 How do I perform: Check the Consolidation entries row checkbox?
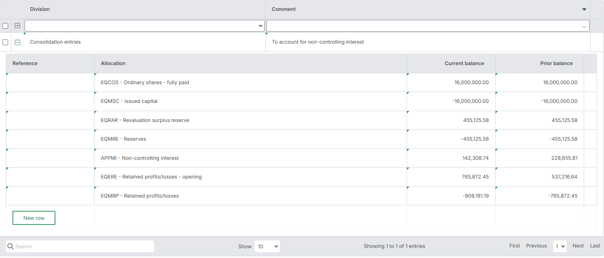point(5,42)
